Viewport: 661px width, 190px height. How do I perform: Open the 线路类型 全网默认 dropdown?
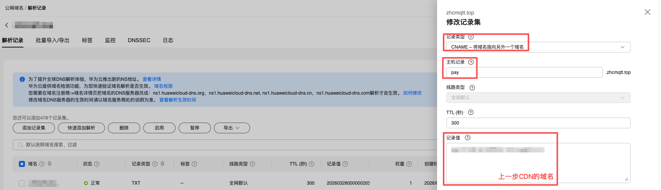pyautogui.click(x=538, y=98)
